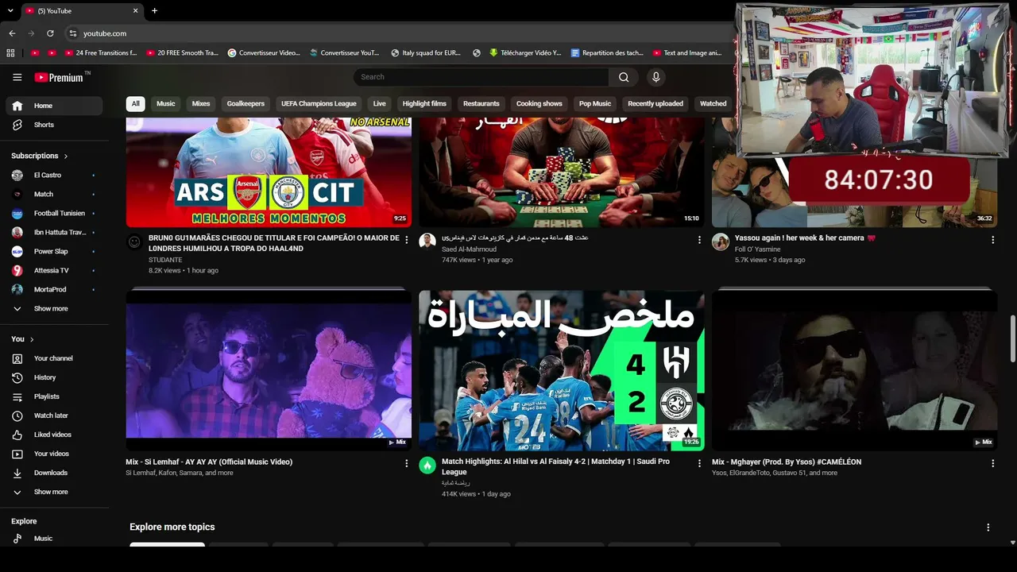
Task: Open Playlists in the sidebar
Action: click(54, 396)
